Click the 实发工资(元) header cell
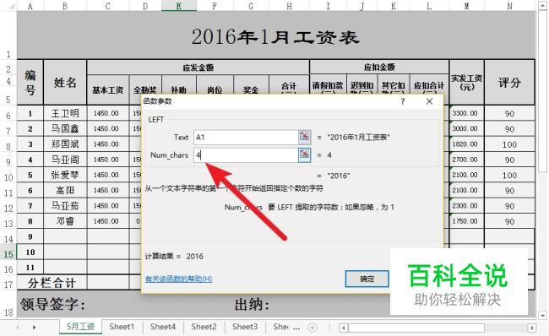The image size is (549, 336). click(x=467, y=82)
